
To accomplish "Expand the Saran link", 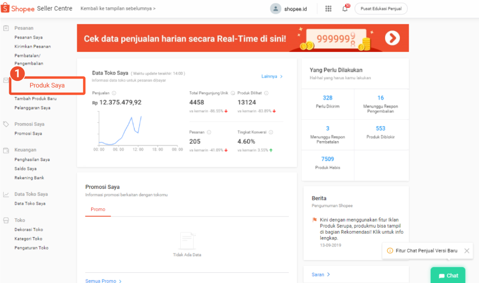I will [x=320, y=275].
